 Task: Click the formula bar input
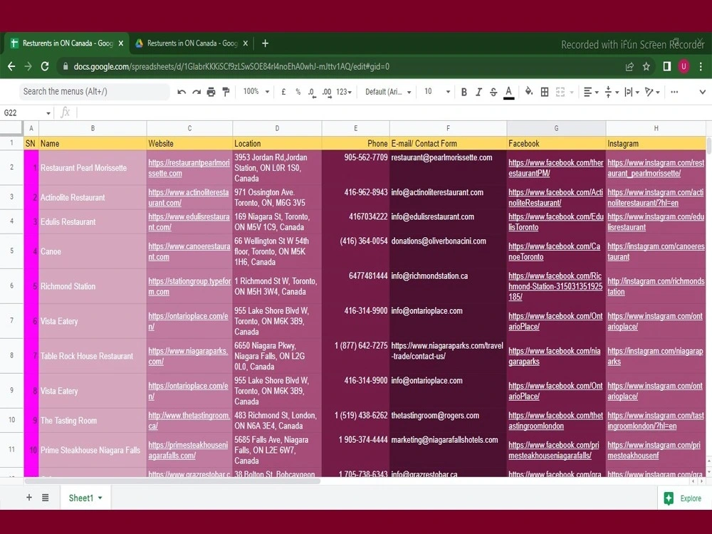[x=393, y=112]
